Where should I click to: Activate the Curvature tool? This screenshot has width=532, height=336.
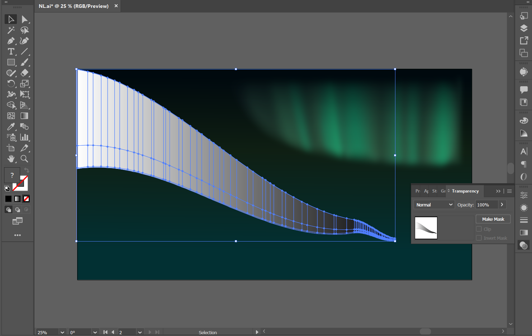click(24, 41)
